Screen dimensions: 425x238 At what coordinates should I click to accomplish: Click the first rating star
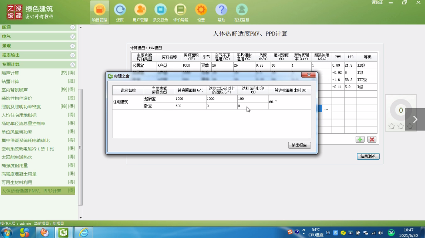point(391,126)
